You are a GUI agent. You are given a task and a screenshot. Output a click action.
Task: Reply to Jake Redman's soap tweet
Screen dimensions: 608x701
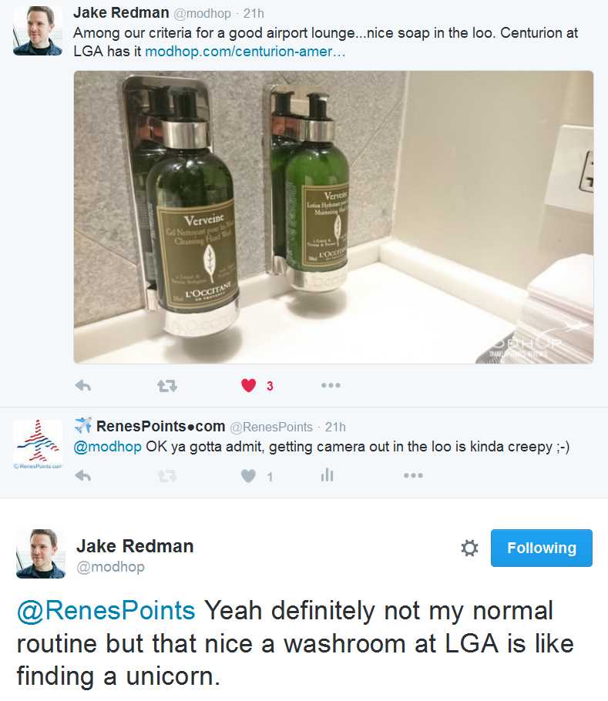point(83,385)
